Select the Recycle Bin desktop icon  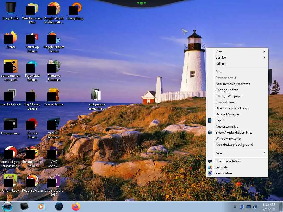tap(11, 11)
